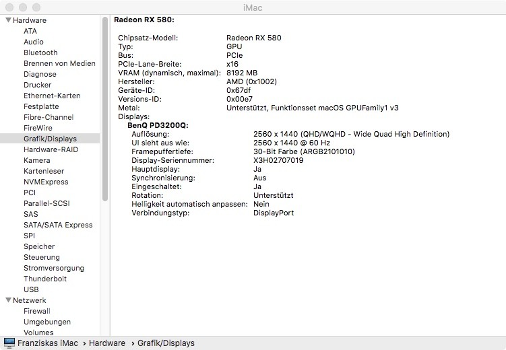The height and width of the screenshot is (350, 506).
Task: Select Stromversorgung in the sidebar
Action: point(55,268)
